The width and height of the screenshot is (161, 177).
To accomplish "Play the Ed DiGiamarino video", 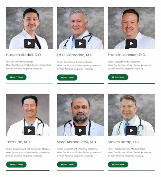I will (x=80, y=44).
